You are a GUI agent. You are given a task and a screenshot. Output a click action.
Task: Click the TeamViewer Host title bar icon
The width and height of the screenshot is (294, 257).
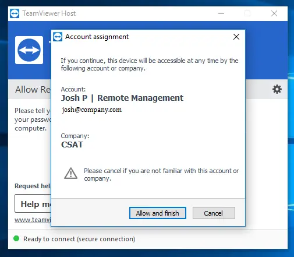[15, 13]
